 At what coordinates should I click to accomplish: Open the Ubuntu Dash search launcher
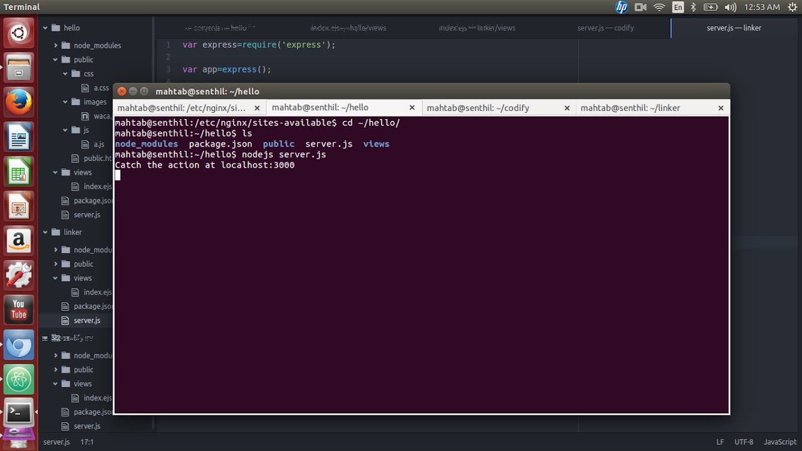tap(19, 33)
